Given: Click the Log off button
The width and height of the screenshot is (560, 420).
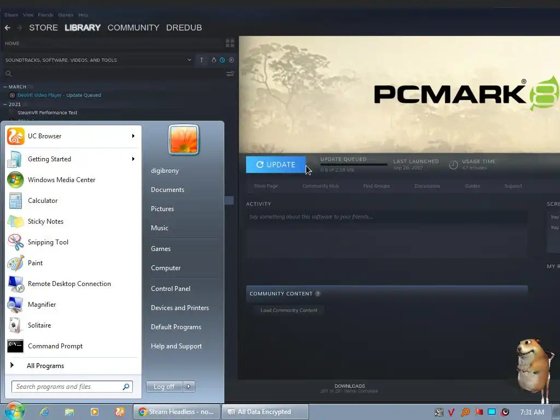Looking at the screenshot, I should pos(164,387).
